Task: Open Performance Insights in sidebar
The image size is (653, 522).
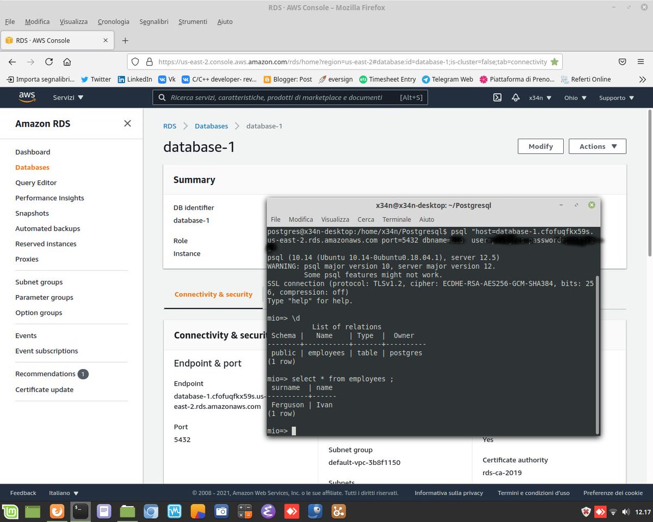Action: [50, 198]
